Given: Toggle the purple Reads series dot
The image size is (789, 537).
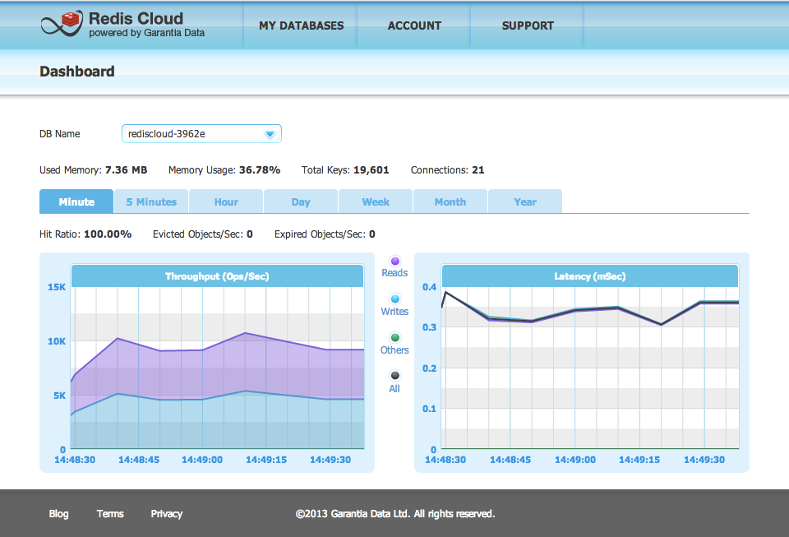Looking at the screenshot, I should coord(395,261).
